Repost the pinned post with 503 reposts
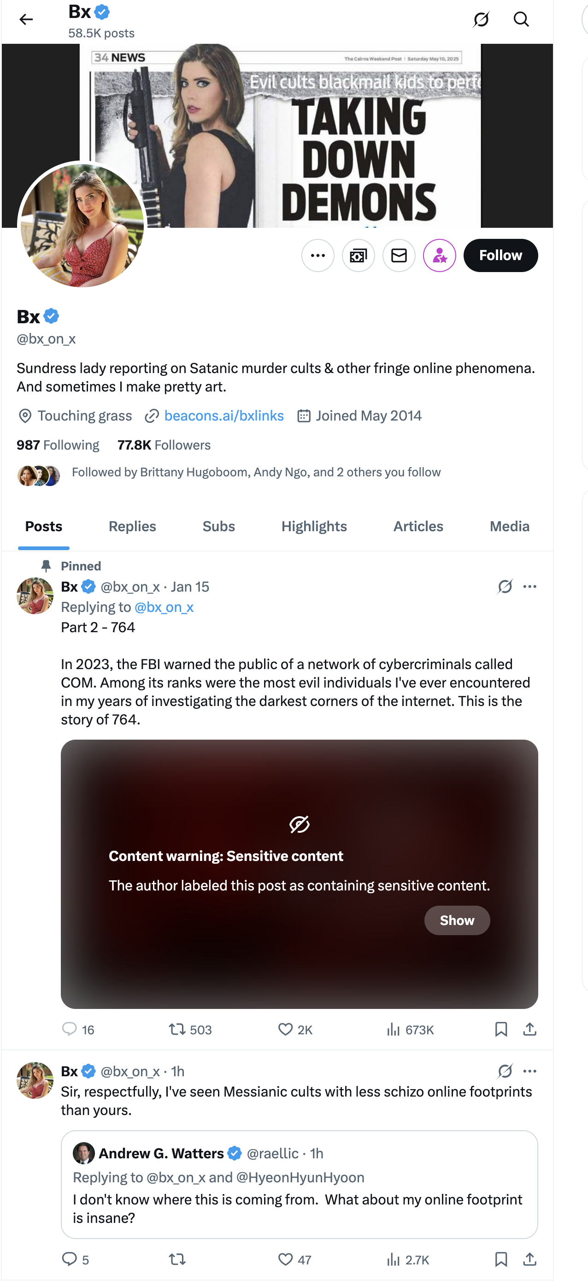 tap(190, 1029)
